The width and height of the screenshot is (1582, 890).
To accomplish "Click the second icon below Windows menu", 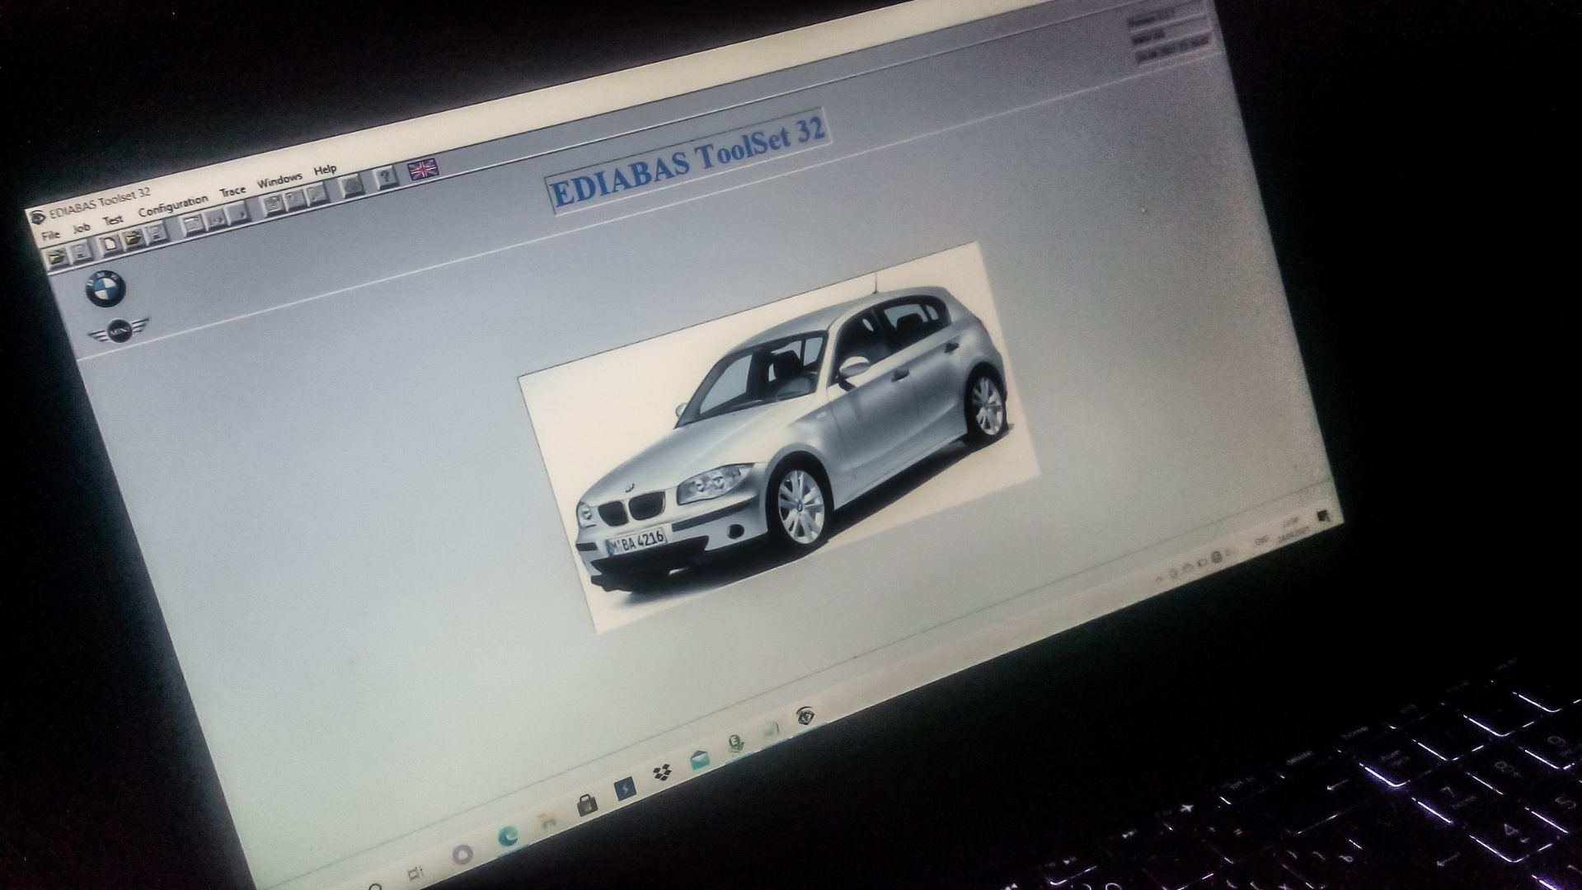I will coord(295,199).
